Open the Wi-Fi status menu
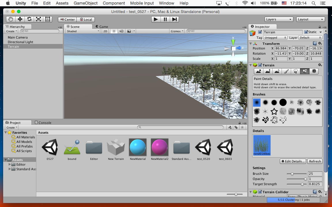This screenshot has width=332, height=207. pos(245,3)
